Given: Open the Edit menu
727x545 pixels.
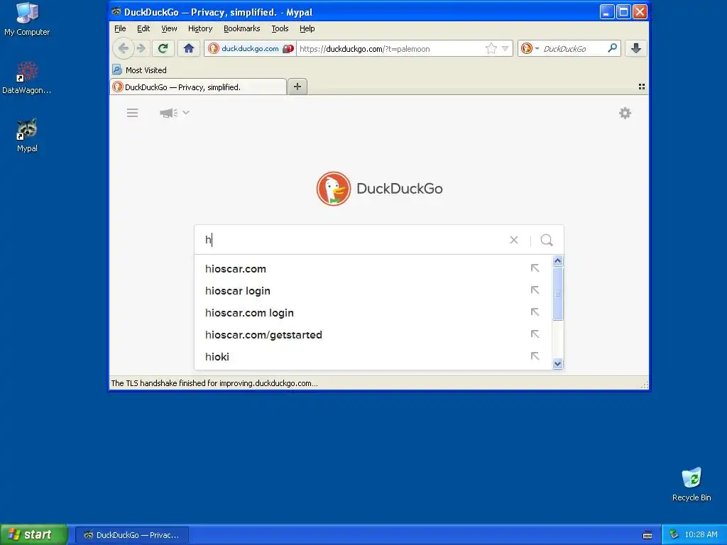Looking at the screenshot, I should point(143,28).
